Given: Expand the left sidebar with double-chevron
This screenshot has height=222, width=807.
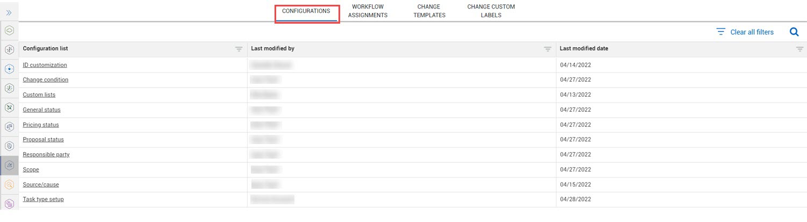Looking at the screenshot, I should (9, 12).
